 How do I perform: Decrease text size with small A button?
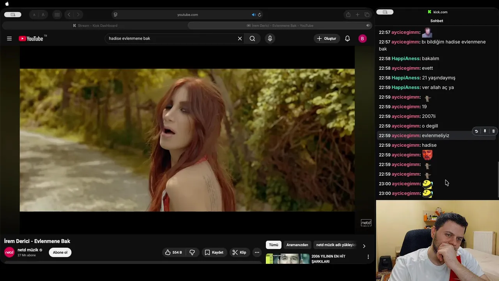(34, 15)
